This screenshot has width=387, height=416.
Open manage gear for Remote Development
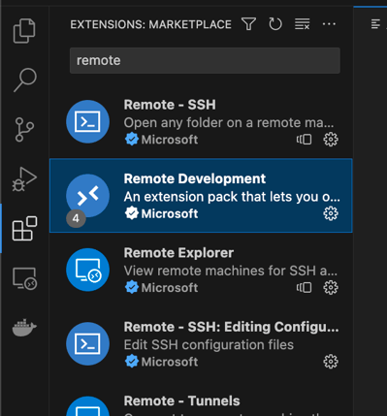331,213
